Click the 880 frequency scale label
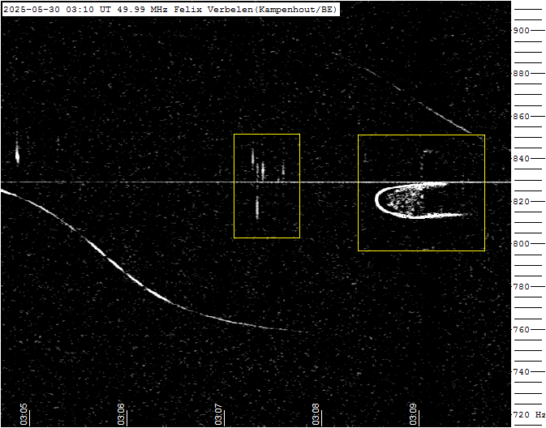Image resolution: width=546 pixels, height=428 pixels. click(x=521, y=74)
